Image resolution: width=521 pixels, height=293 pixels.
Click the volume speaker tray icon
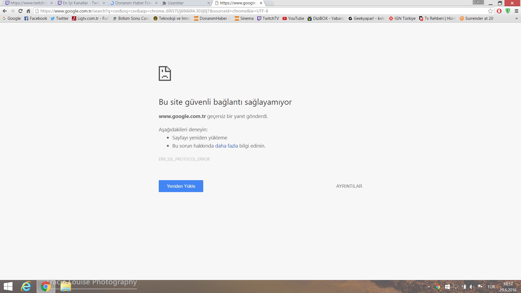tap(472, 287)
